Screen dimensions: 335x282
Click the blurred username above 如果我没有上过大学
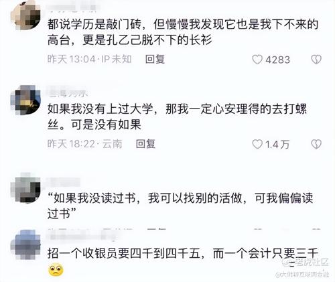(68, 92)
